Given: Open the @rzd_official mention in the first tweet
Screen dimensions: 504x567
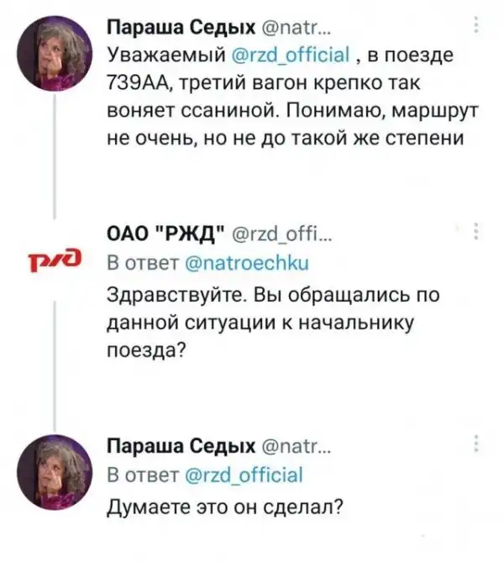Looking at the screenshot, I should (284, 56).
